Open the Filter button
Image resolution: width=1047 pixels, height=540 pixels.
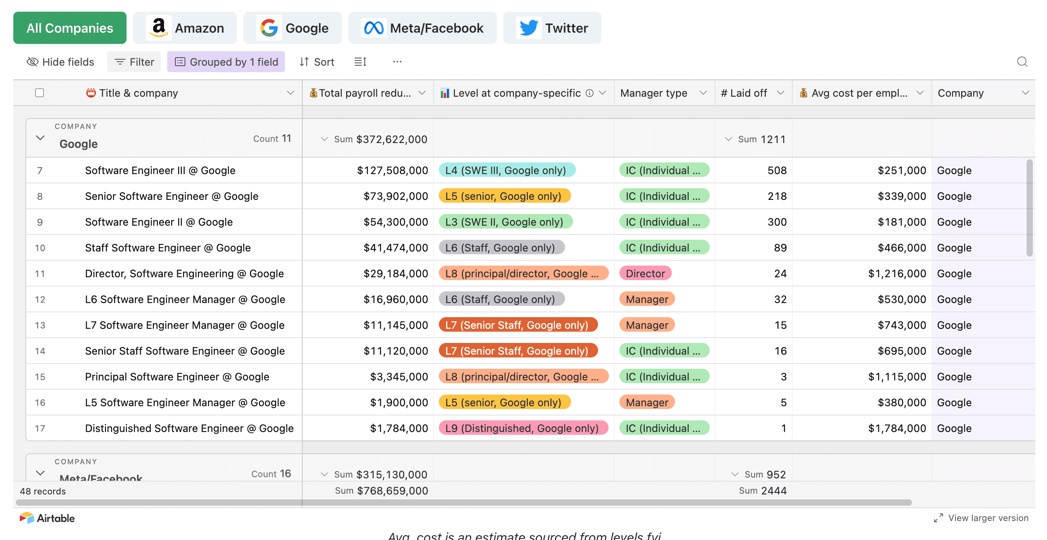[x=134, y=62]
